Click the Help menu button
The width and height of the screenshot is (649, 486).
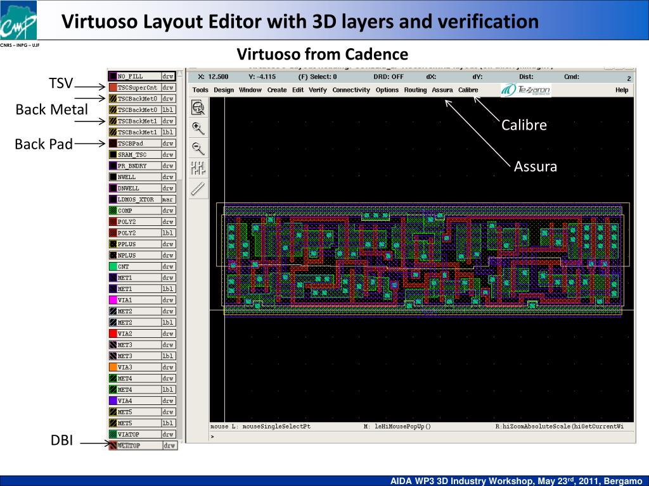[622, 90]
